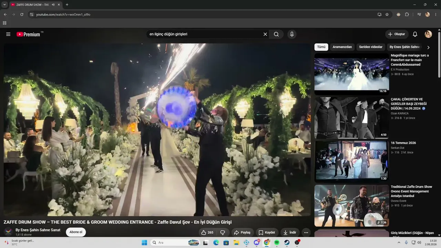Like the video with thumbs up
This screenshot has height=248, width=441.
207,232
